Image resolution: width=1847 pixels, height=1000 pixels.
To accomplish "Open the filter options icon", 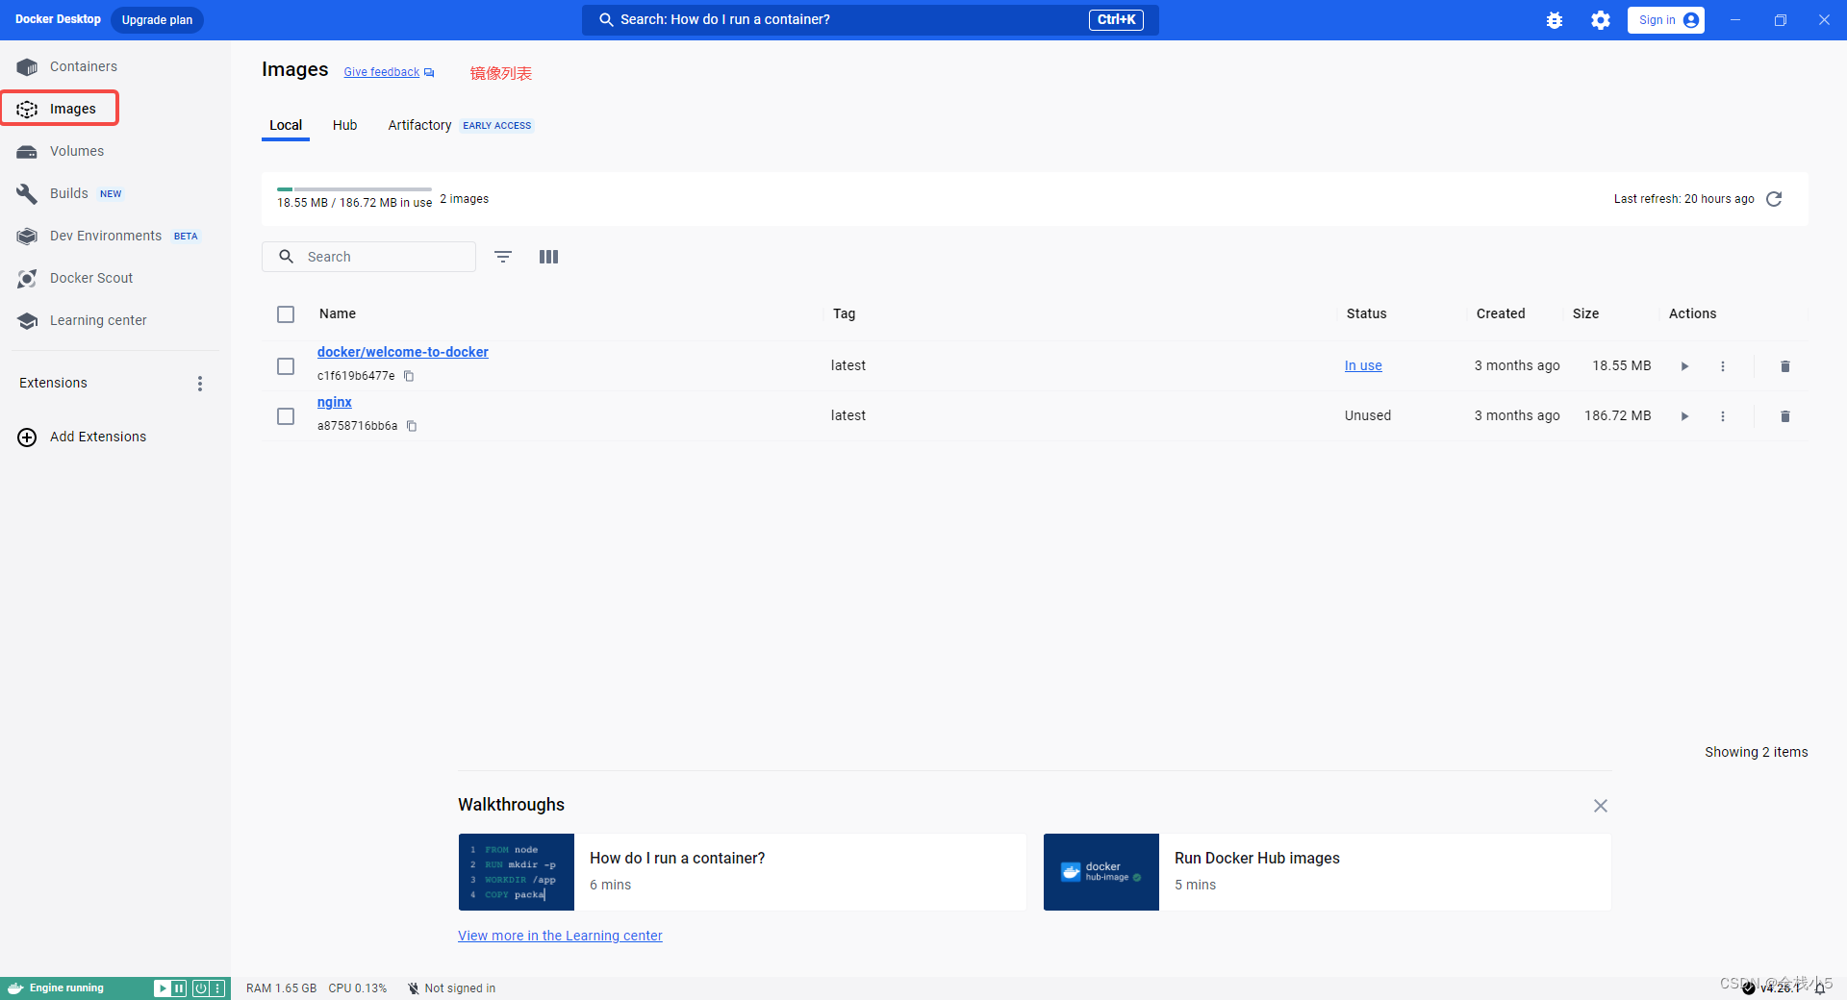I will click(x=503, y=257).
